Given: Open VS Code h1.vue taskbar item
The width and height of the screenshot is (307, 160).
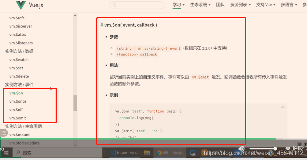Looking at the screenshot, I should coord(124,153).
